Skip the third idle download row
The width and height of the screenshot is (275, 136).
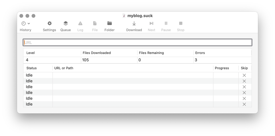tap(244, 87)
